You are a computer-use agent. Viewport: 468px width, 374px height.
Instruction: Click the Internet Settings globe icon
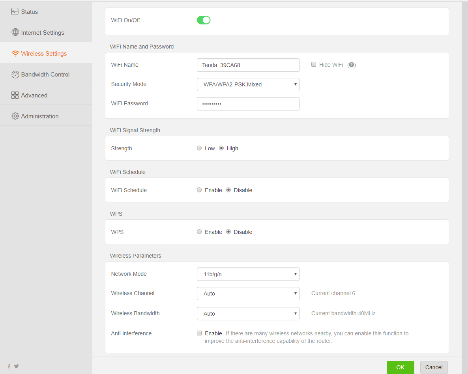(x=15, y=32)
